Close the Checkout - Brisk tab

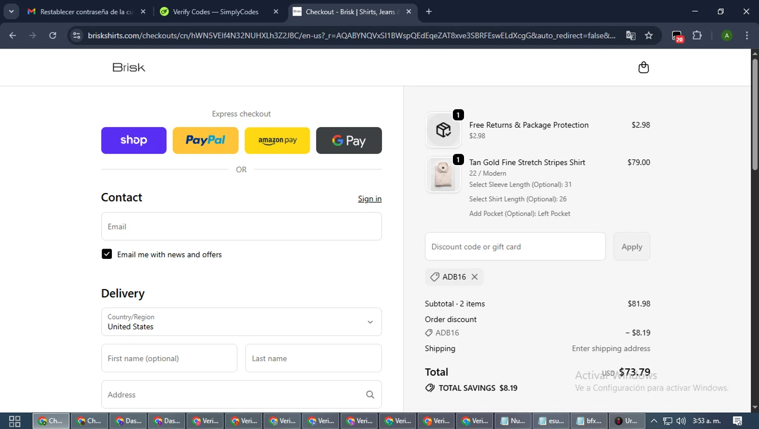409,12
